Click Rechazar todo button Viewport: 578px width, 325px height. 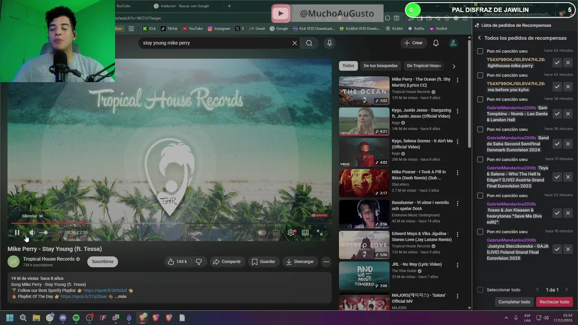coord(555,302)
